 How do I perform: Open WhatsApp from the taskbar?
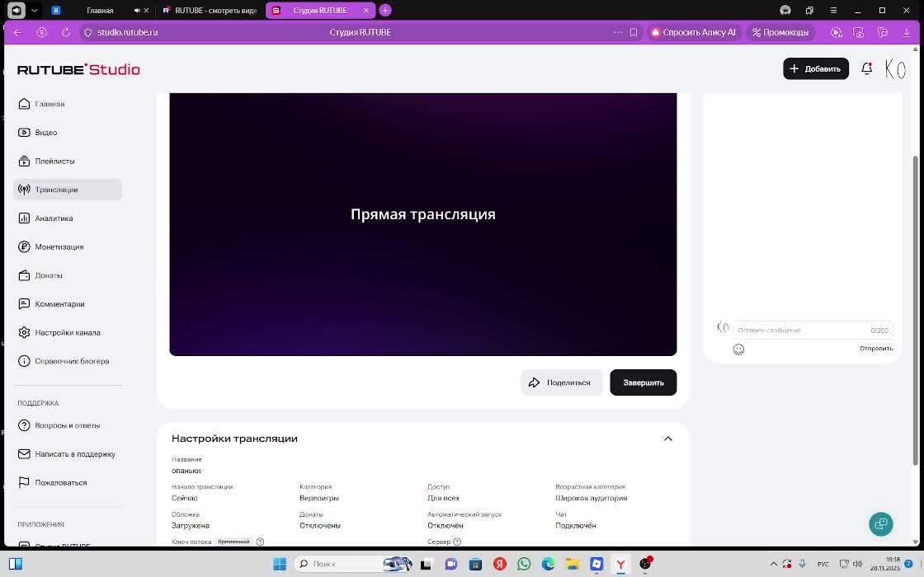(524, 564)
